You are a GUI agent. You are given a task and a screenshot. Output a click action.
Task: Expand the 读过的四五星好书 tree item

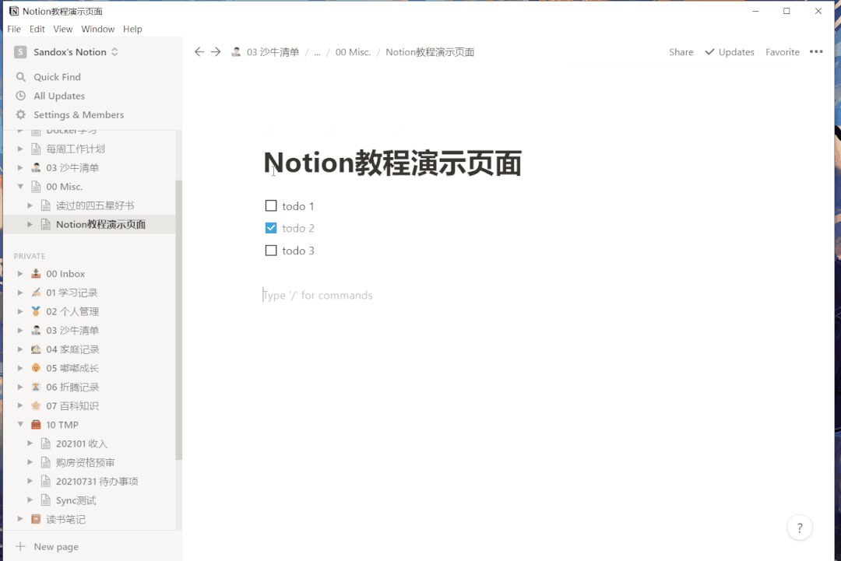[x=30, y=205]
